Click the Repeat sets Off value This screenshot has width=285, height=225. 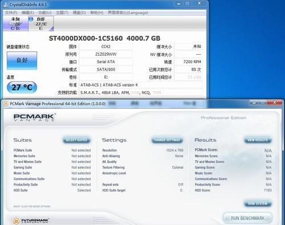click(181, 185)
